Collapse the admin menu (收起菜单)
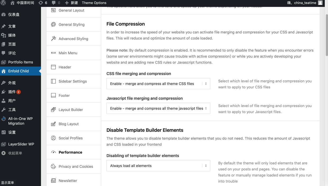The height and width of the screenshot is (186, 328). pos(15,153)
